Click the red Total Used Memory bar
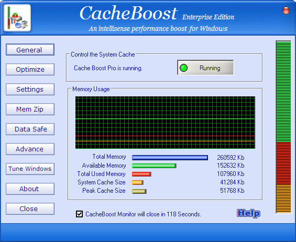 click(x=141, y=174)
